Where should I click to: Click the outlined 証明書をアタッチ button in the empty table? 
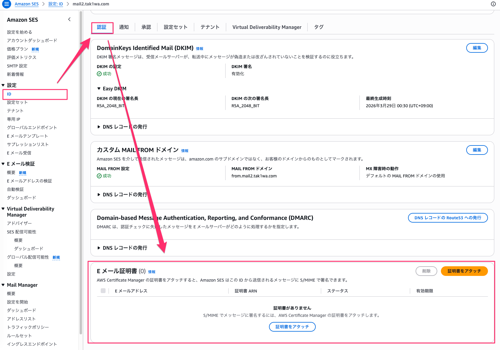292,327
